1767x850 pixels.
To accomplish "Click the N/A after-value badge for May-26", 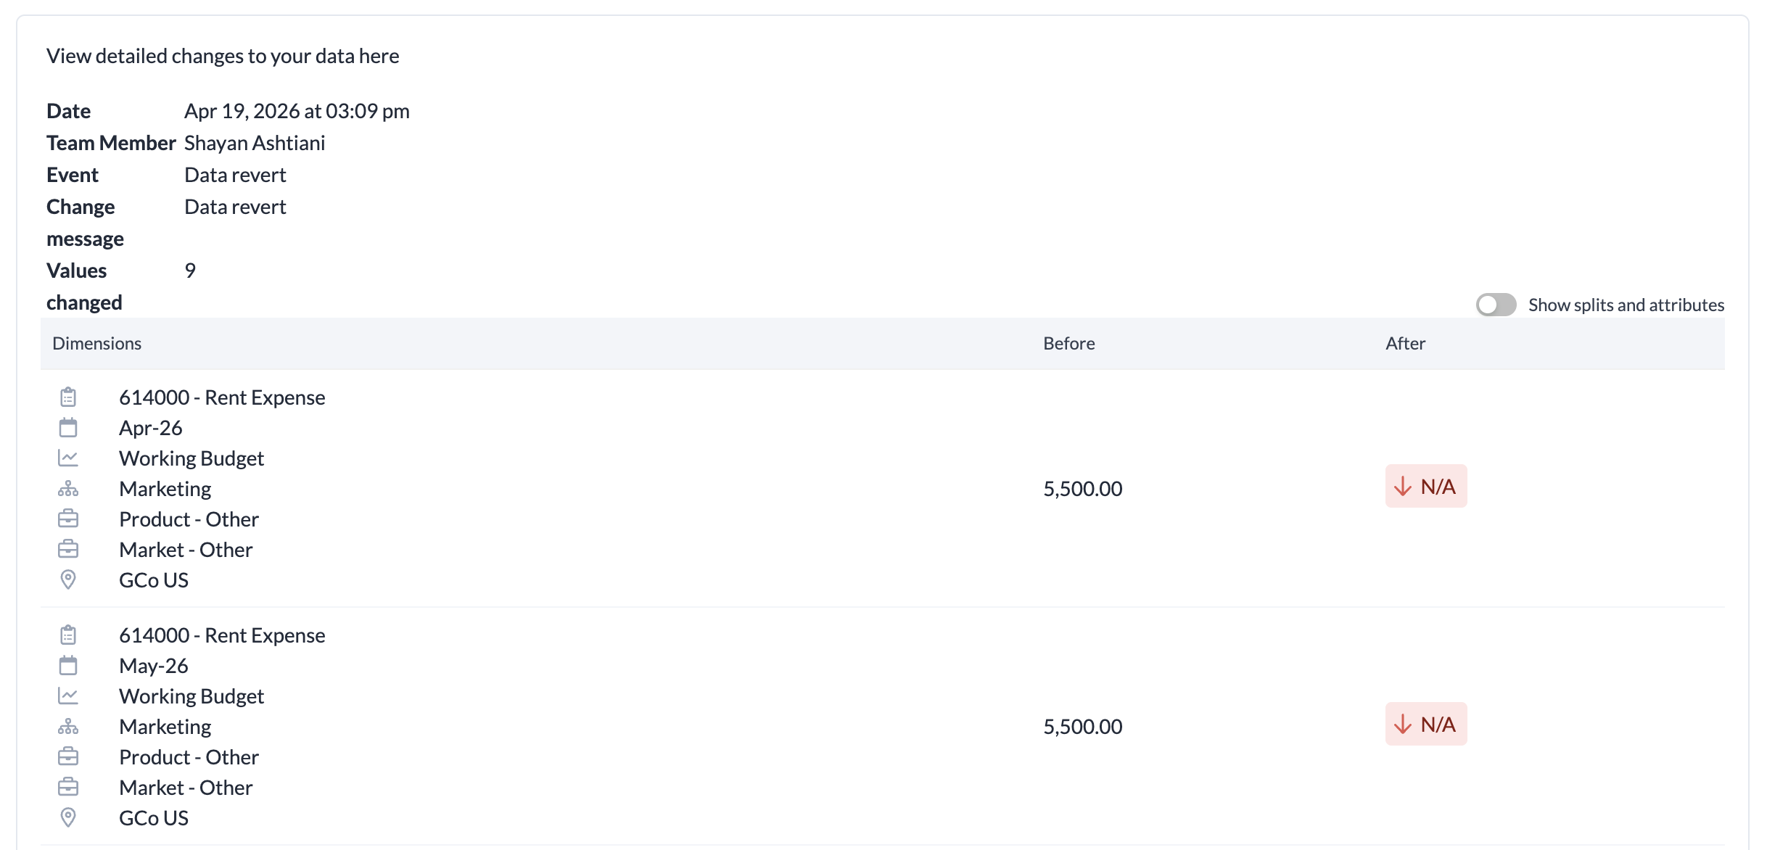I will [1425, 725].
